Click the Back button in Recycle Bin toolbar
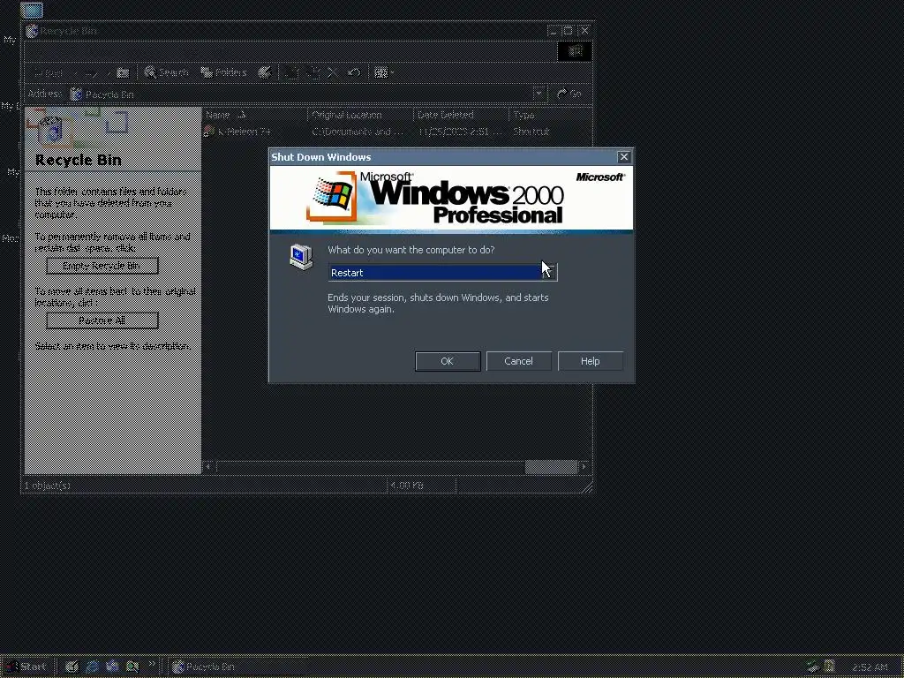 pyautogui.click(x=49, y=72)
